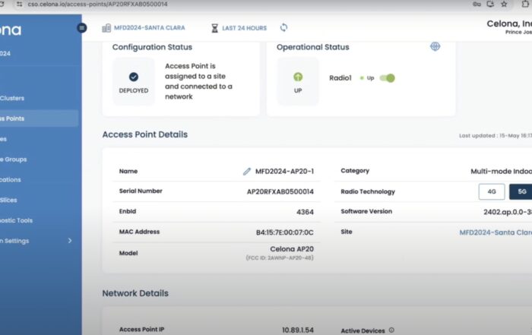532x335 pixels.
Task: Click the Multi-mode Indoor category value
Action: point(501,171)
